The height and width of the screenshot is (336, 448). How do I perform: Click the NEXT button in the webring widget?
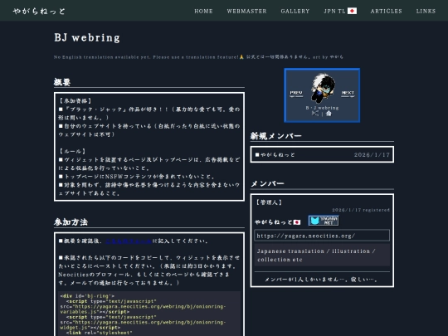click(348, 93)
